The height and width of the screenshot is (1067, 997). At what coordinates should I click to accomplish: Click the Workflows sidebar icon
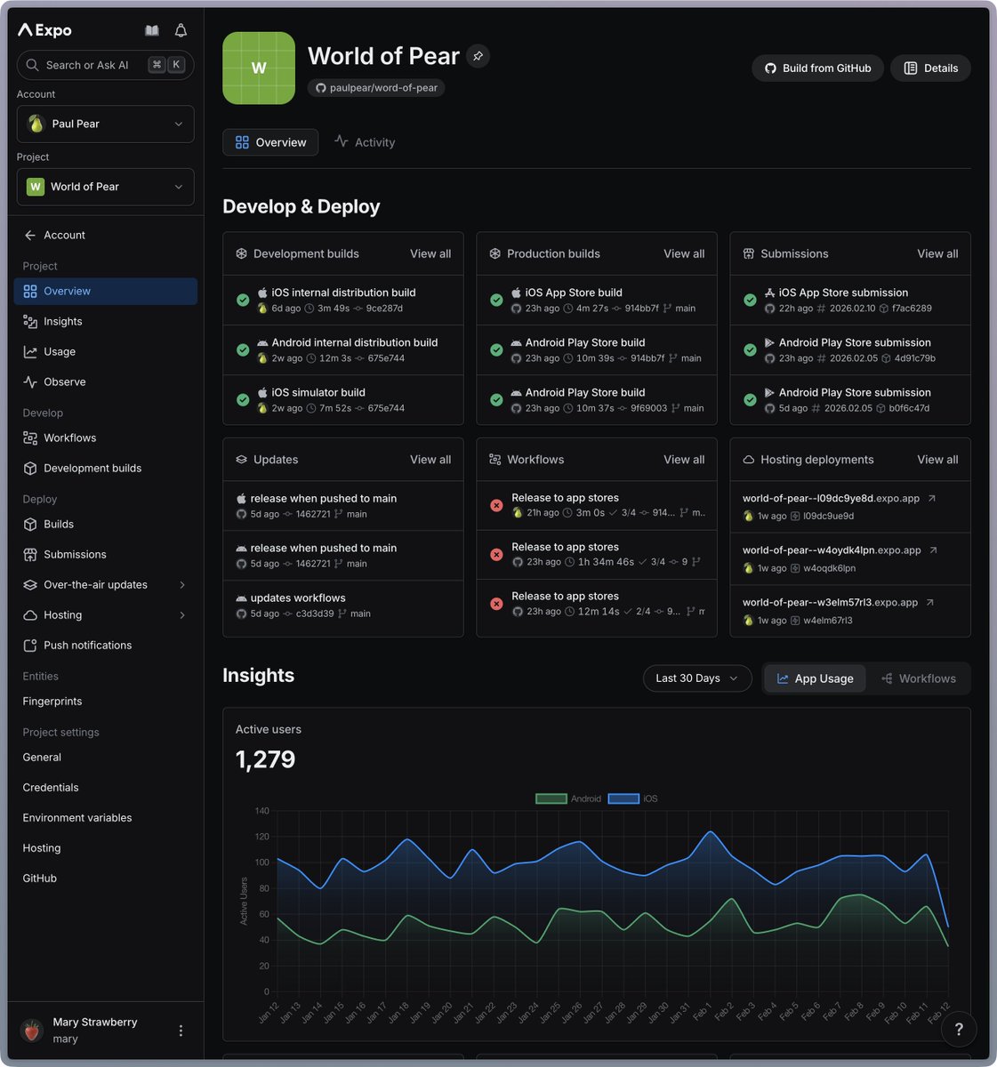click(30, 438)
